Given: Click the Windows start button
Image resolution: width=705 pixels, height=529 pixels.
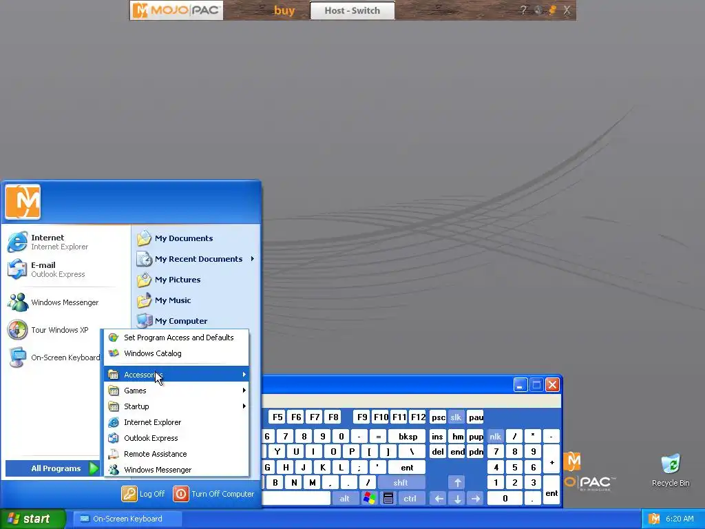Looking at the screenshot, I should click(33, 519).
